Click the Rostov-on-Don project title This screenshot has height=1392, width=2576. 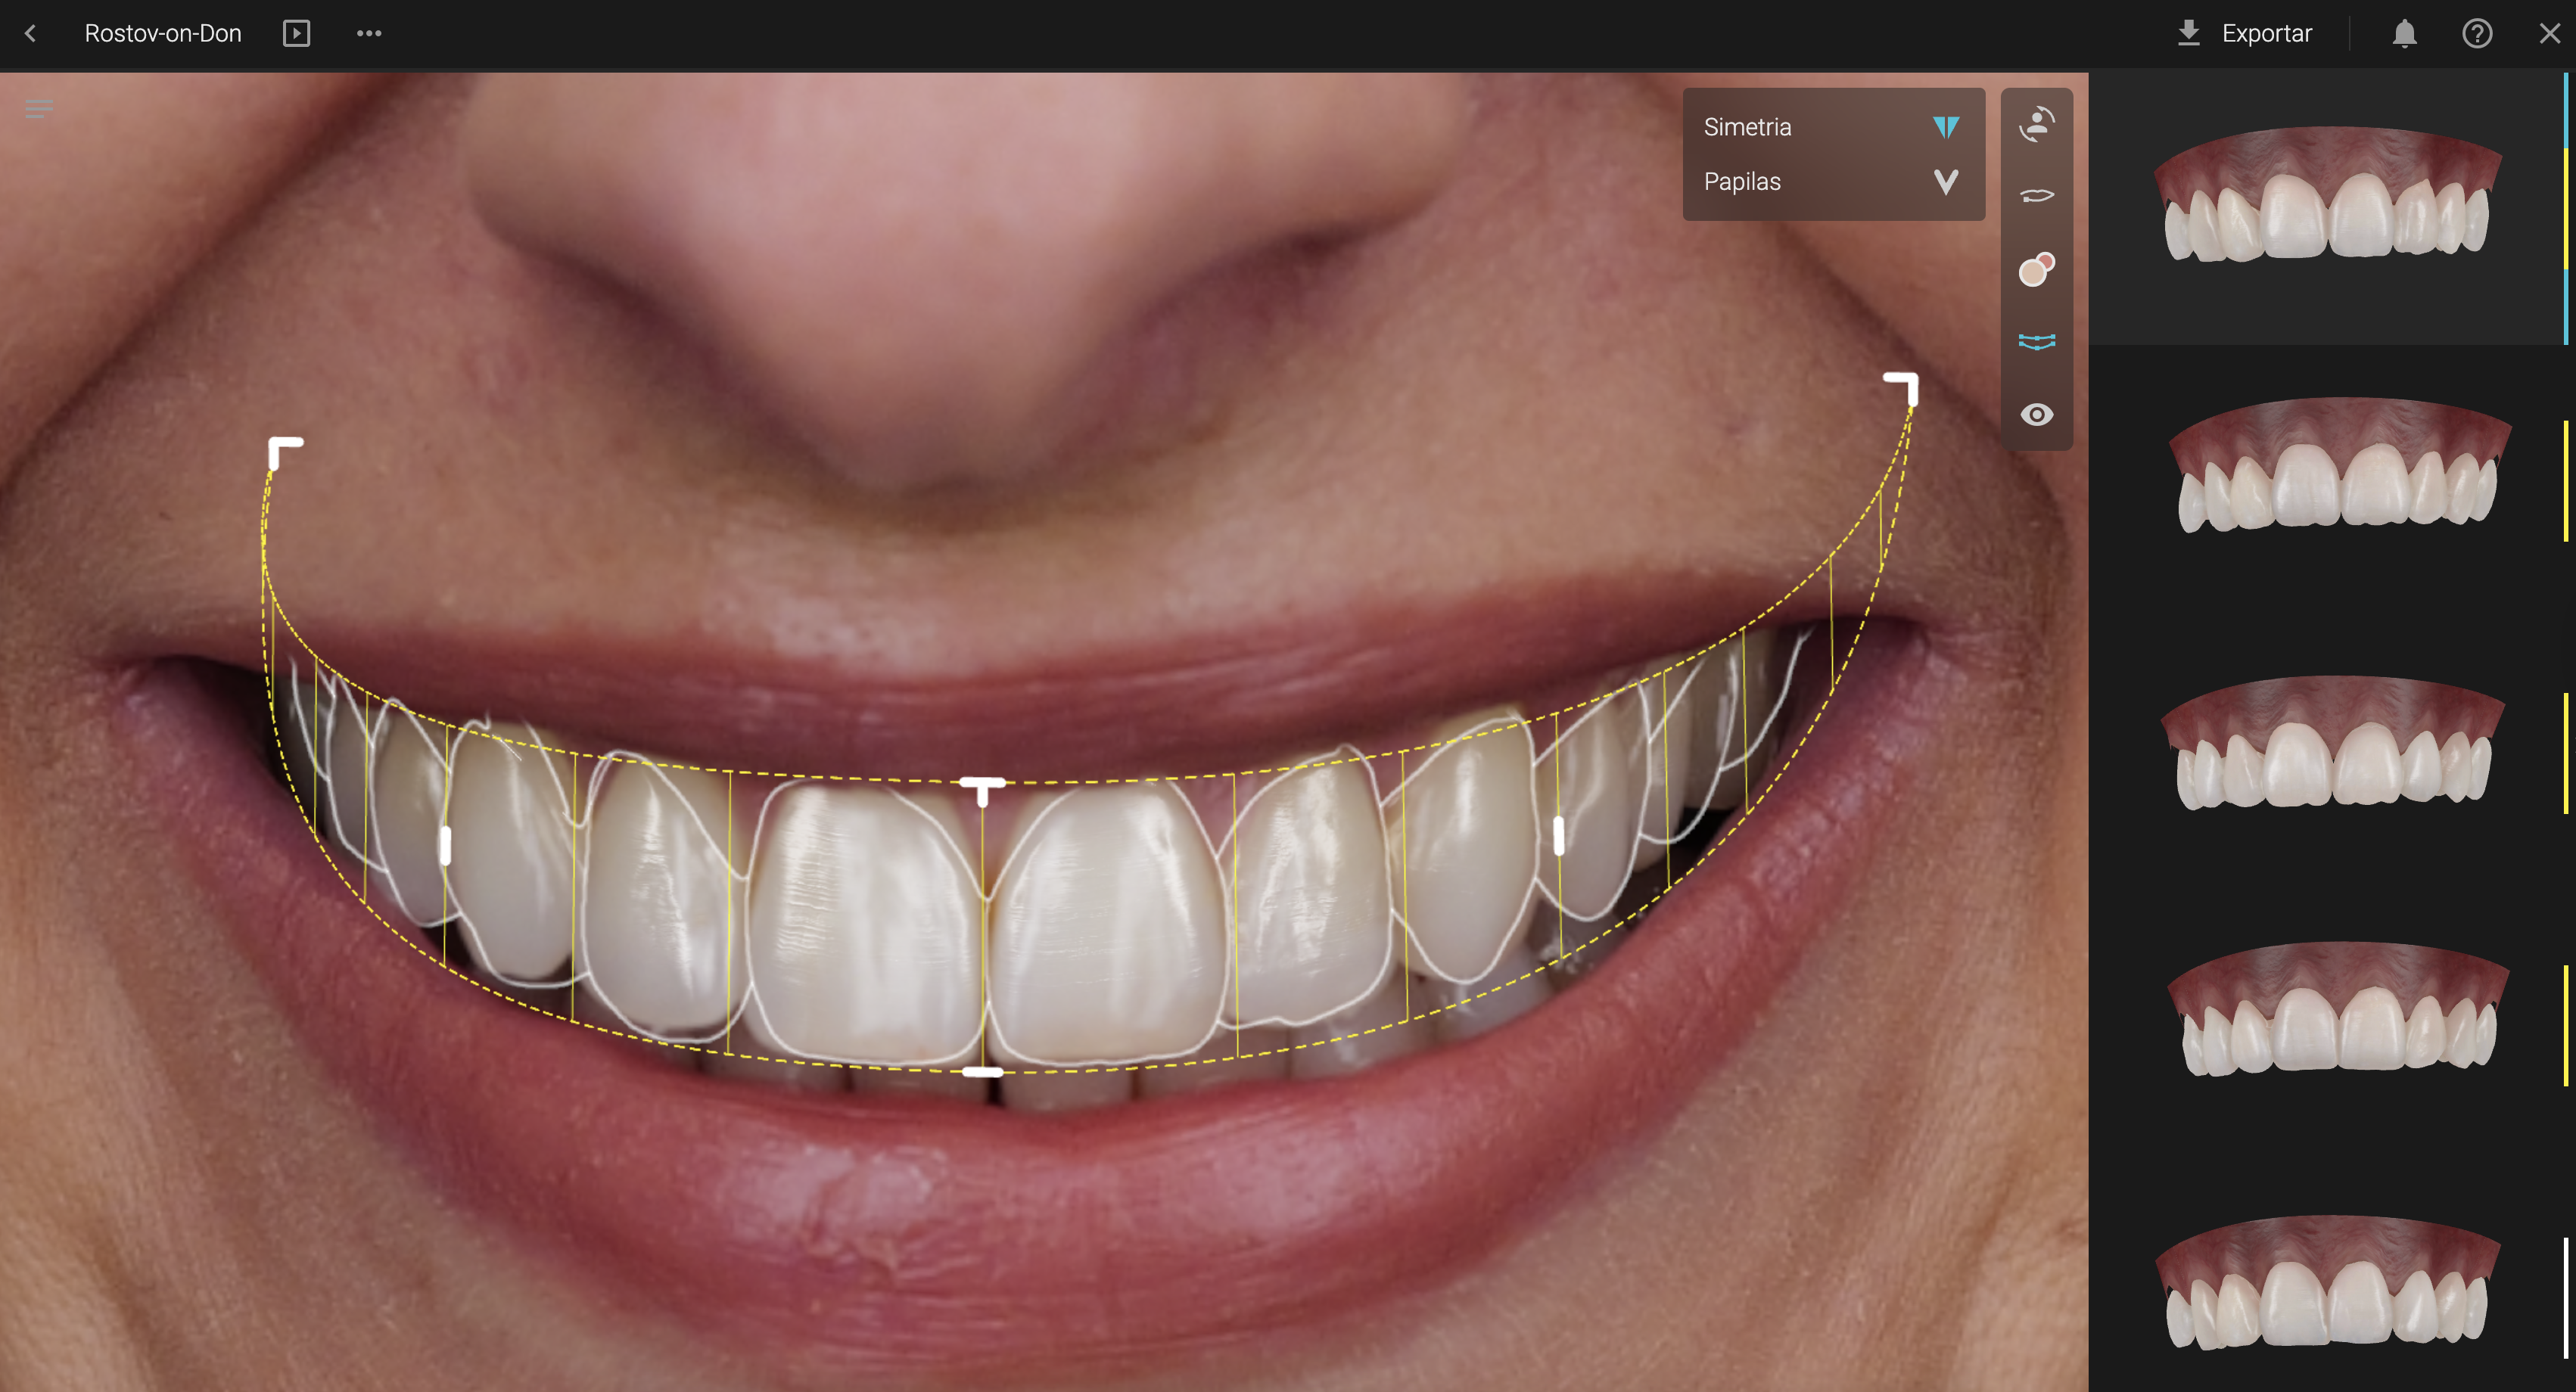tap(163, 34)
